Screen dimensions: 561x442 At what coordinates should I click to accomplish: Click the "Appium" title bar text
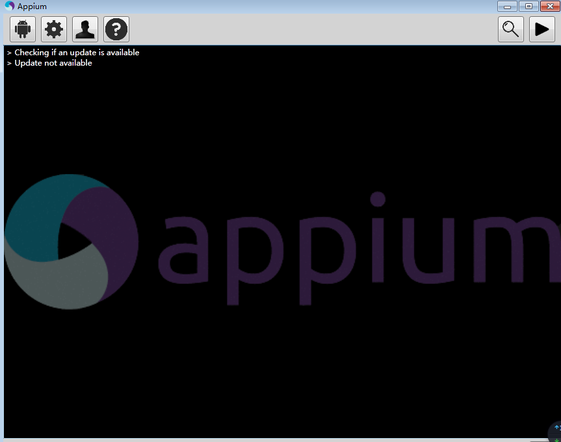pos(32,6)
